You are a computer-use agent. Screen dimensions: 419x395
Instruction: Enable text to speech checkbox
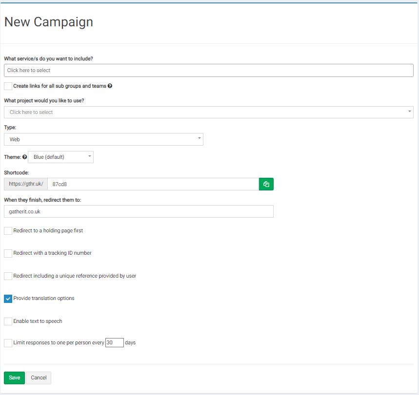click(x=8, y=321)
